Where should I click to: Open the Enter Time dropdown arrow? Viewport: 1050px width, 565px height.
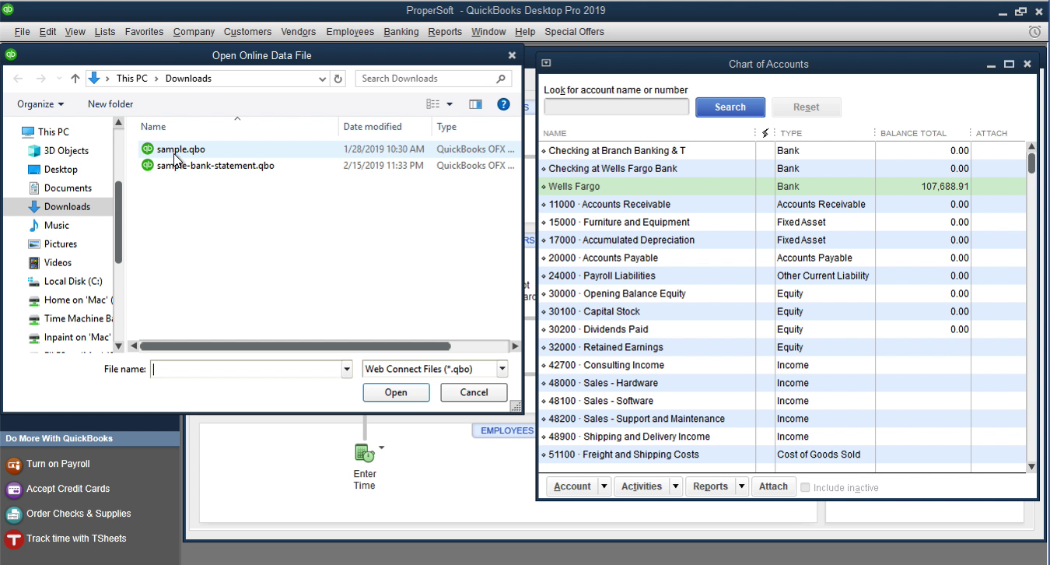point(381,448)
